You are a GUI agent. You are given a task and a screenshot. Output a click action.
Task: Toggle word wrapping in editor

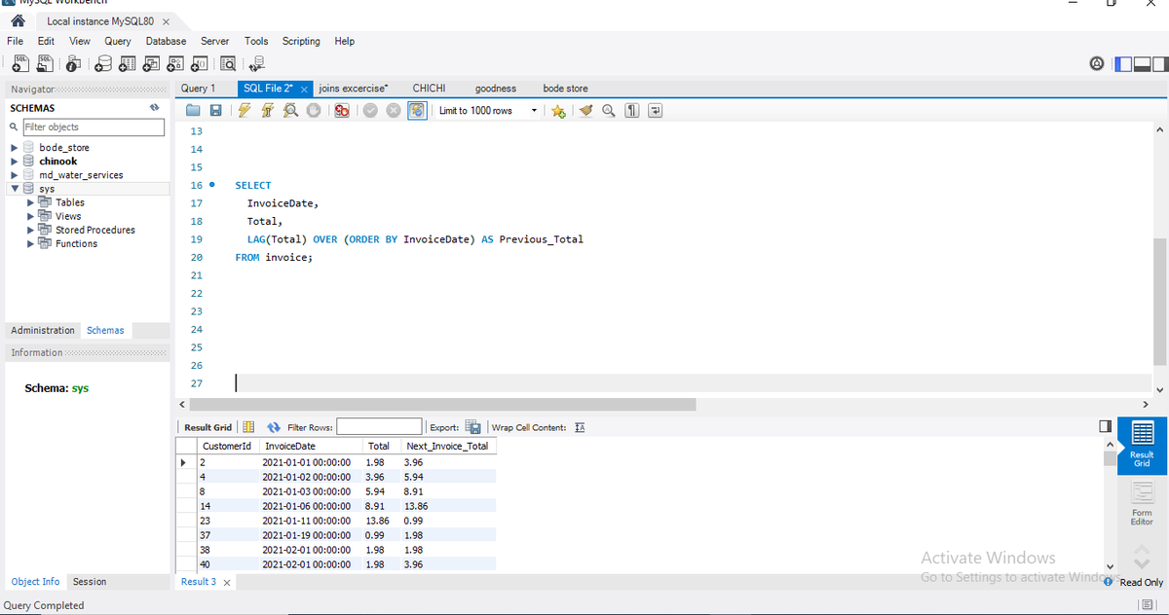pyautogui.click(x=655, y=111)
